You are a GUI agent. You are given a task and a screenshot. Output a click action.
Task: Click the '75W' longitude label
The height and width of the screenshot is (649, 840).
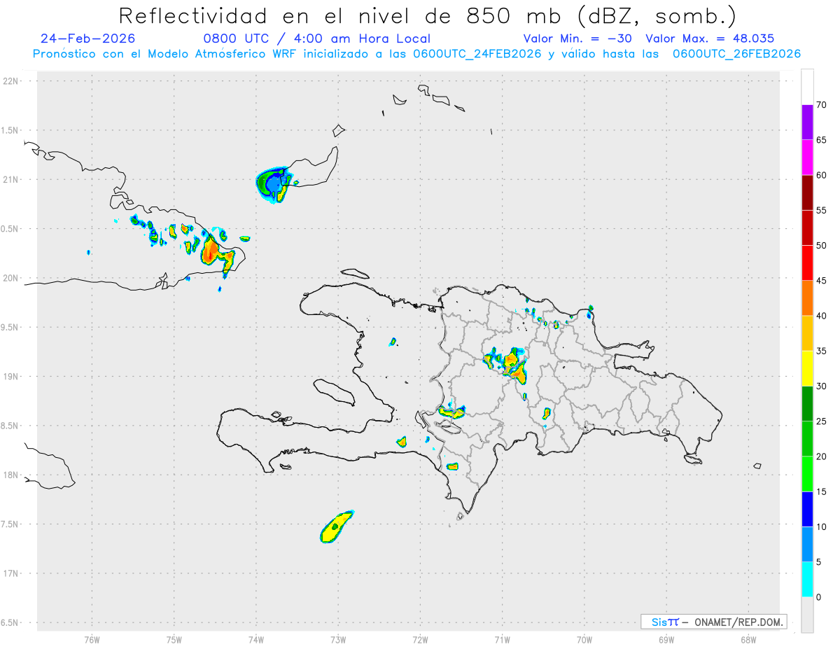174,639
